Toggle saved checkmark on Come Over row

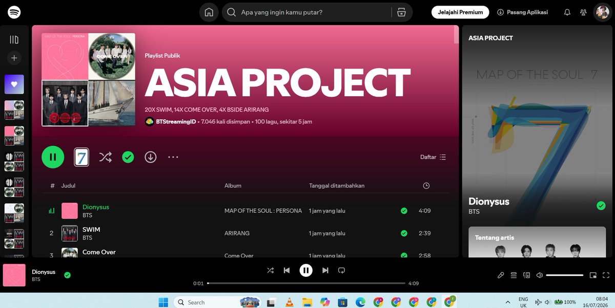tap(404, 255)
